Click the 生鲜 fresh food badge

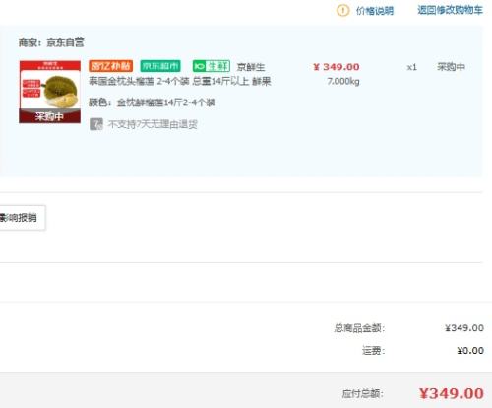click(x=212, y=66)
